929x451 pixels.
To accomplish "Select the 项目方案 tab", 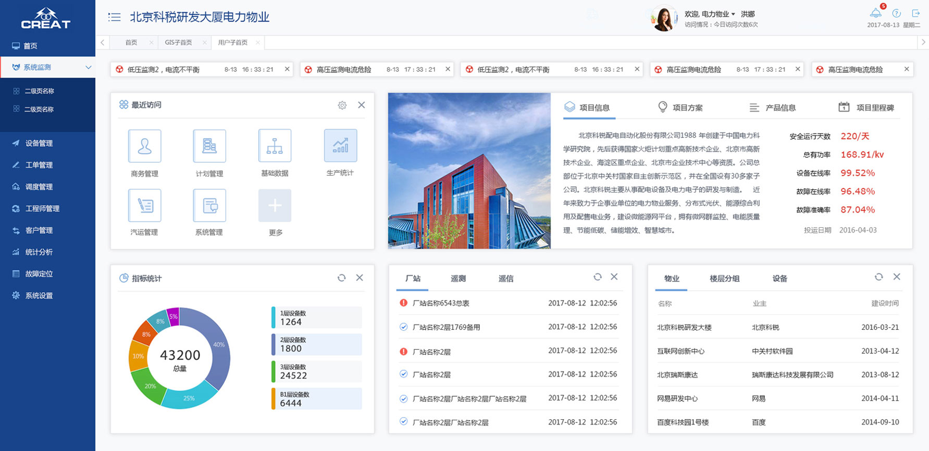I will pos(680,108).
